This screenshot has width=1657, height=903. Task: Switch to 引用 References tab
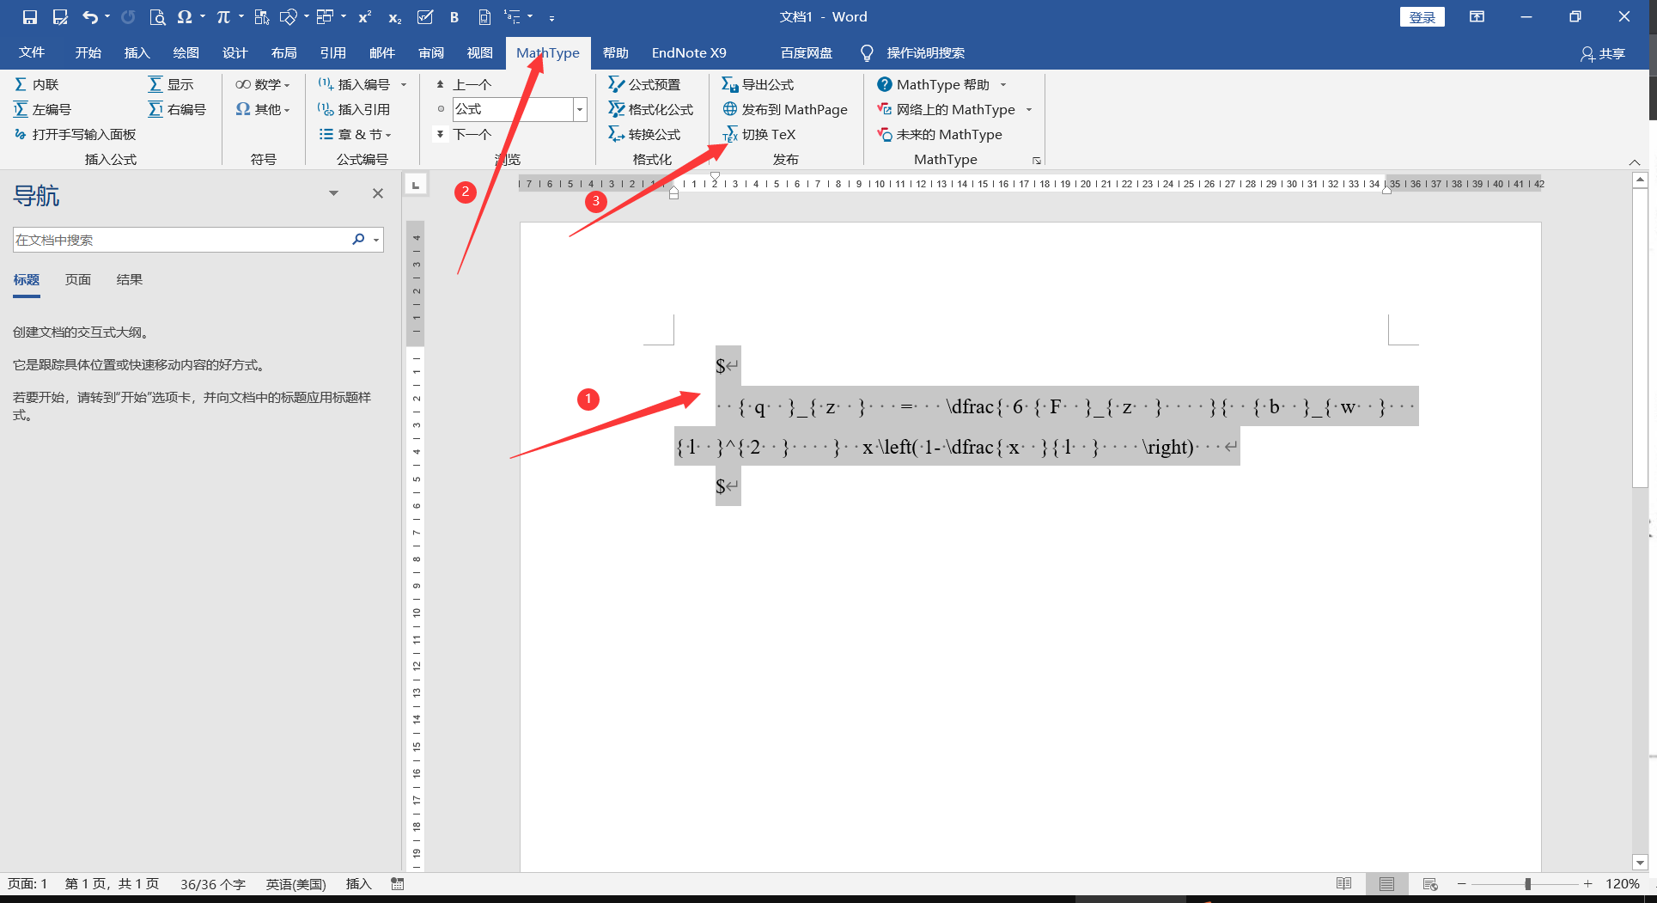(332, 53)
